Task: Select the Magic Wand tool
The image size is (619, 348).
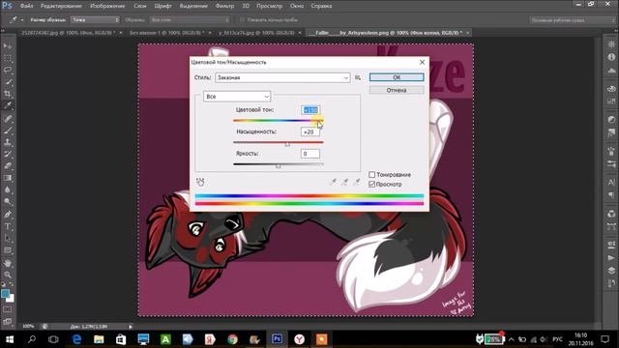Action: click(x=8, y=82)
